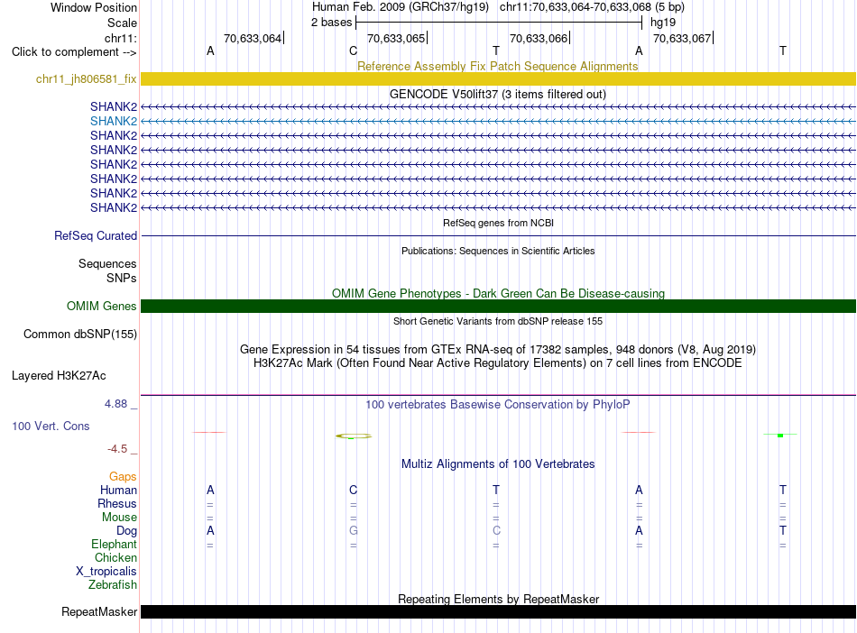The width and height of the screenshot is (857, 633).
Task: Open 100 vertebrates Basewise Conservation by PhyloP title
Action: click(497, 405)
